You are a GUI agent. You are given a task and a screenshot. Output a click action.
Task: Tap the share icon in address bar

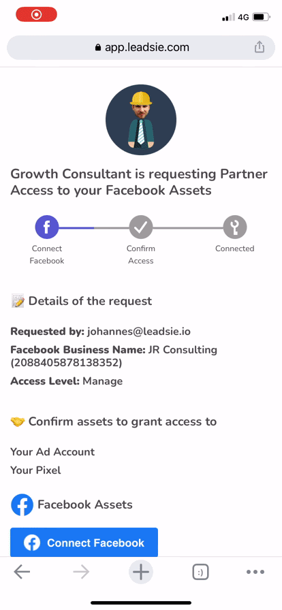click(260, 48)
